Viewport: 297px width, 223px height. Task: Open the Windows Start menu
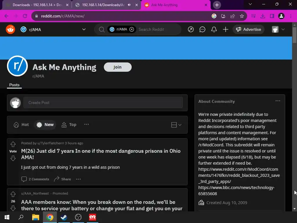[x=7, y=217]
